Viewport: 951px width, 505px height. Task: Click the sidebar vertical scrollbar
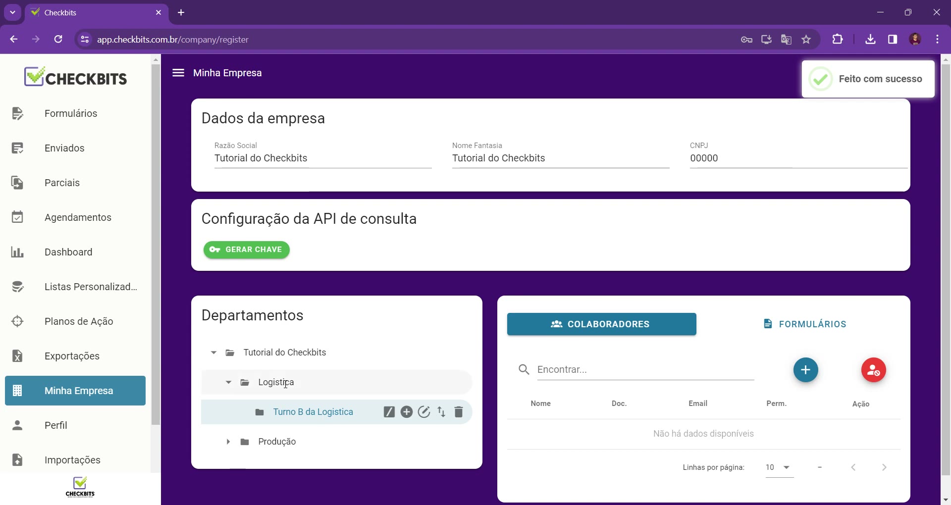pos(156,244)
